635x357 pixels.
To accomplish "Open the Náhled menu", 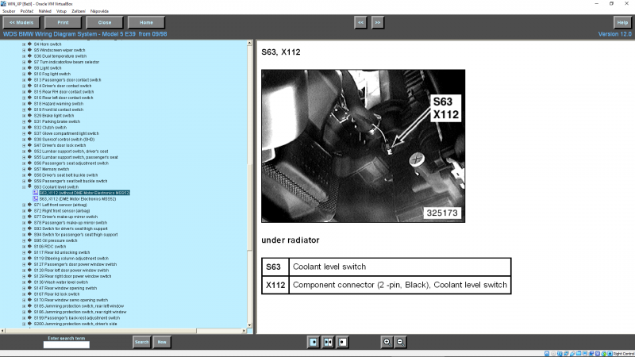I will [x=44, y=11].
